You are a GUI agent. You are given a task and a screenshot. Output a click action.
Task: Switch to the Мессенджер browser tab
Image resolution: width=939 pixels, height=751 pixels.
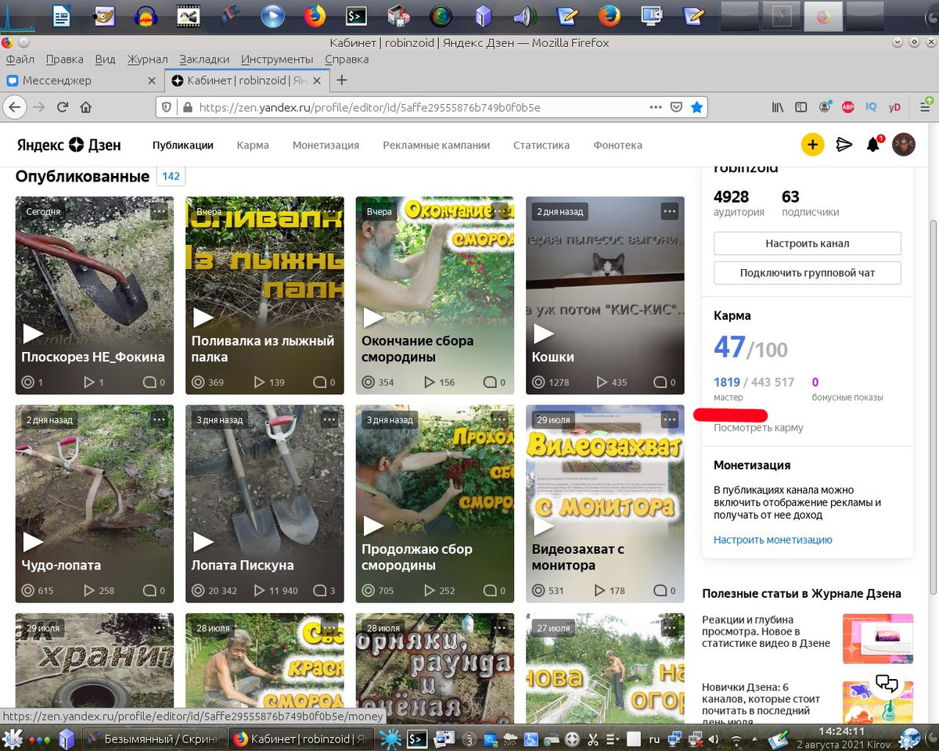[82, 80]
